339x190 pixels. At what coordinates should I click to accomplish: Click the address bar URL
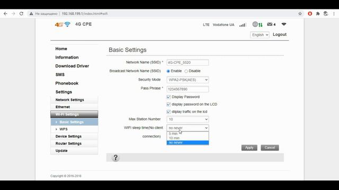pos(85,14)
